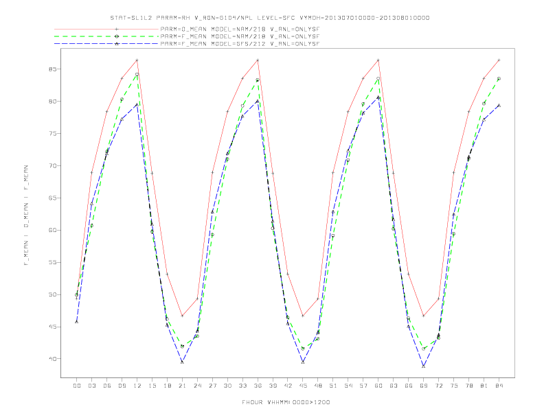Click blue GFS triangle data point at hour 84
This screenshot has width=544, height=420.
pos(499,106)
